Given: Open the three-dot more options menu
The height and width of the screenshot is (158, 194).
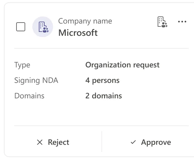Looking at the screenshot, I should 182,22.
